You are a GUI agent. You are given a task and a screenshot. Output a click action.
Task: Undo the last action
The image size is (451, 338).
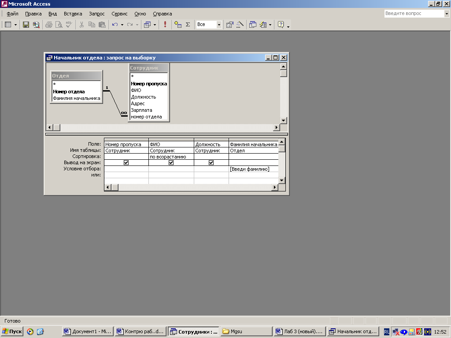pyautogui.click(x=115, y=25)
